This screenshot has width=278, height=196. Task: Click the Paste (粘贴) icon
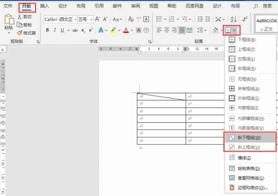pyautogui.click(x=9, y=19)
